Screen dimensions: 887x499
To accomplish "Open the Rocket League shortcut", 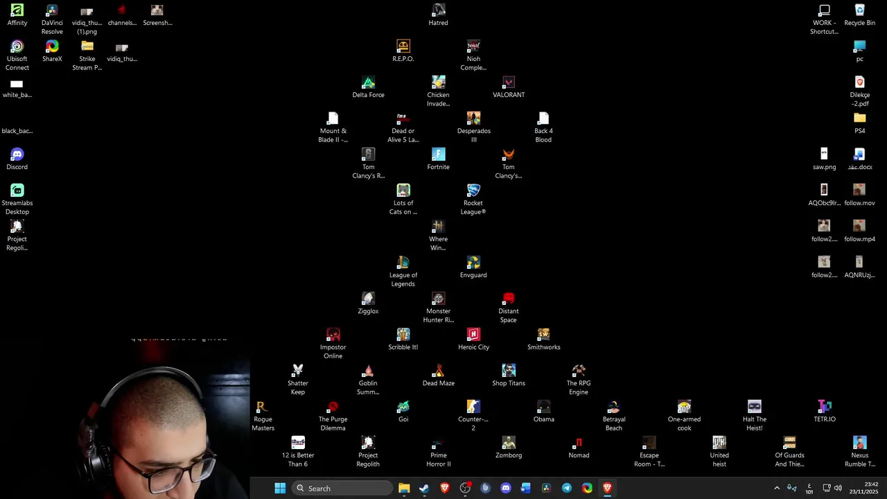I will tap(473, 200).
